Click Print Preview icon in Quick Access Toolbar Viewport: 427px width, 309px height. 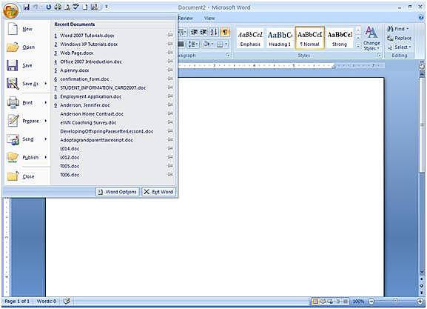click(x=67, y=7)
